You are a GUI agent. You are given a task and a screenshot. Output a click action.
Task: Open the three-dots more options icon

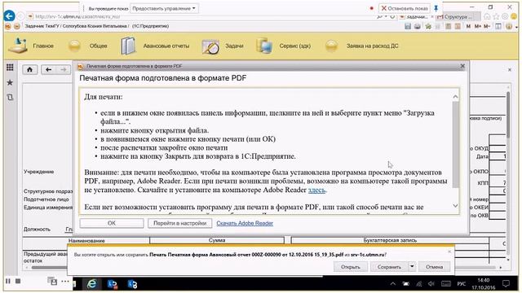click(65, 281)
